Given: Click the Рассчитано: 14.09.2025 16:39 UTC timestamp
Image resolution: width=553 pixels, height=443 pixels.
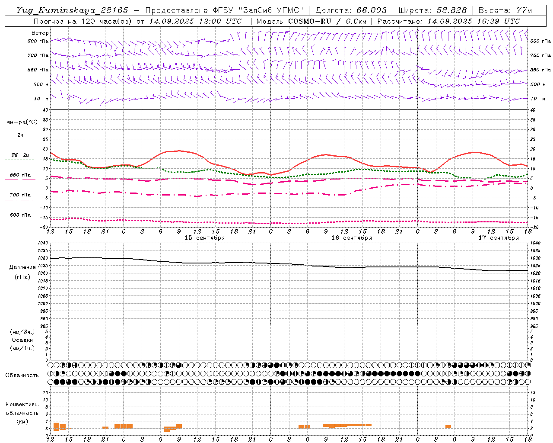Looking at the screenshot, I should [x=448, y=21].
